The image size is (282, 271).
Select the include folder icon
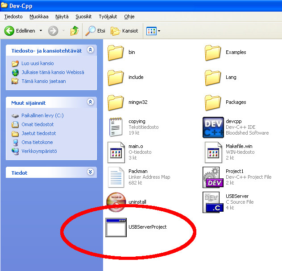116,78
